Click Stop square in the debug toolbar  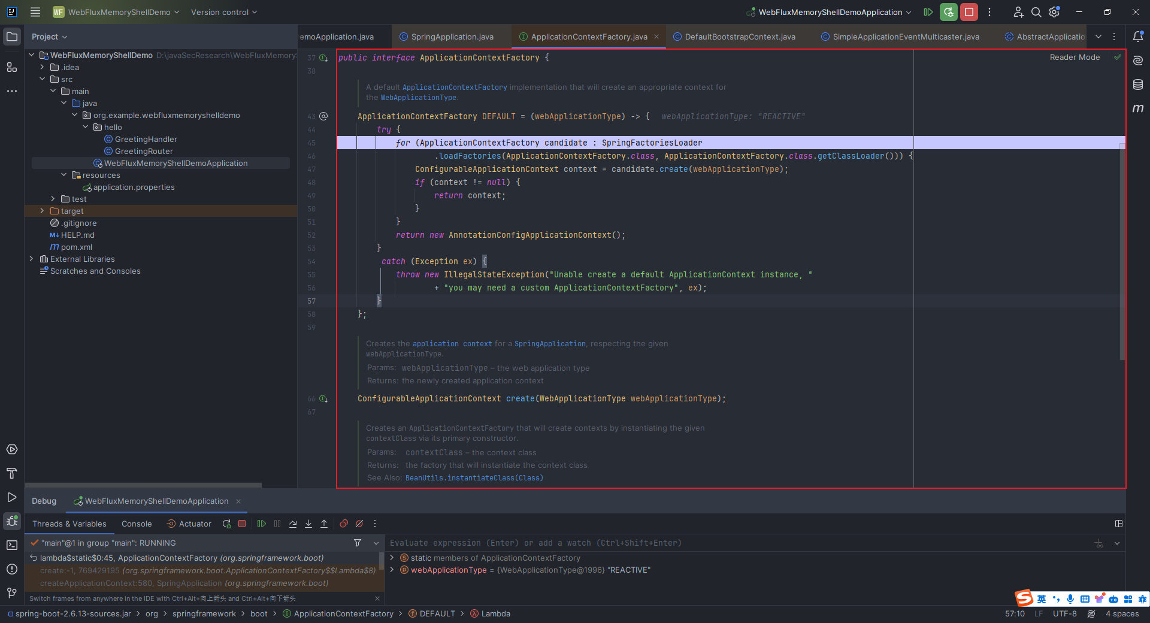click(242, 524)
